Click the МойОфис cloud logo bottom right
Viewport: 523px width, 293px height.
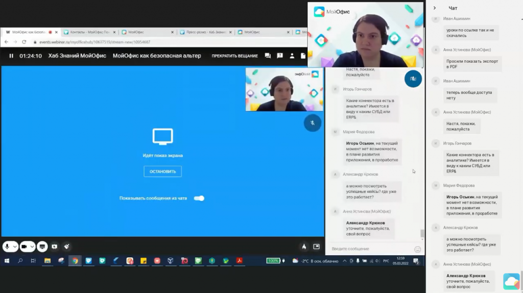point(511,281)
